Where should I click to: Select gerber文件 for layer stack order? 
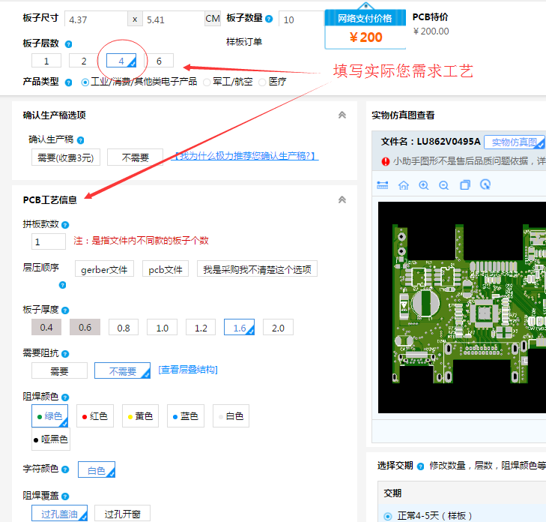104,269
